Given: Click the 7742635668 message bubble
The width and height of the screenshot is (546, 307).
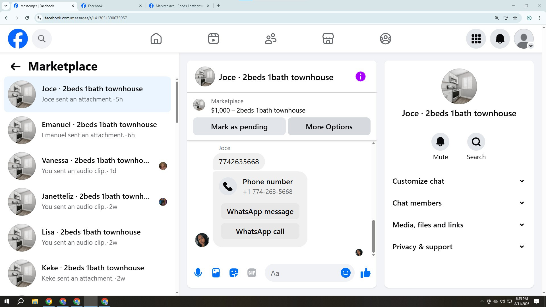Looking at the screenshot, I should [x=239, y=162].
